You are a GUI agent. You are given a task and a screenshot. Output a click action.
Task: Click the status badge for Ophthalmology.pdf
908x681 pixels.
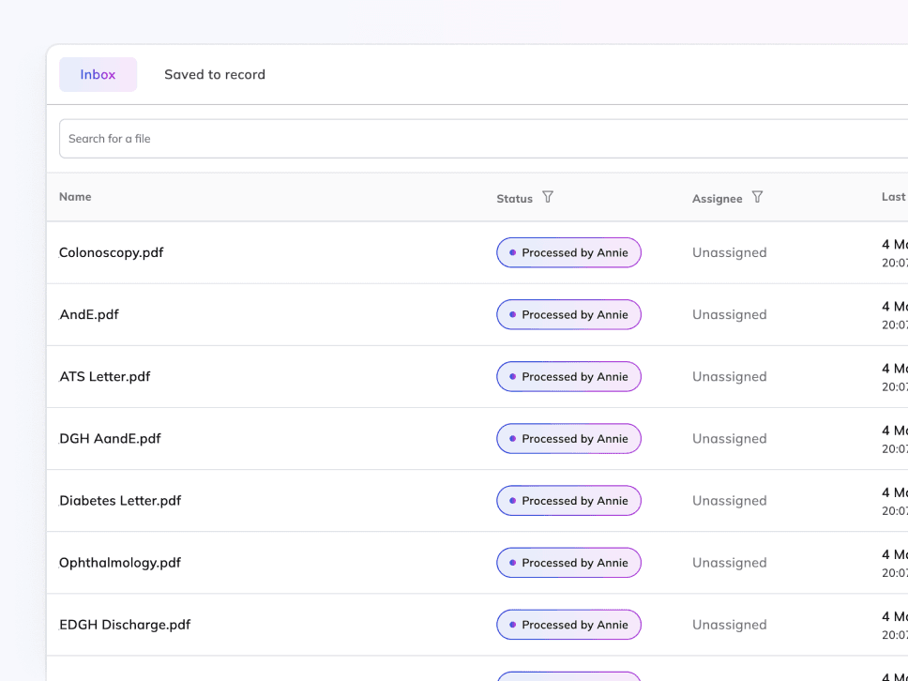click(568, 562)
